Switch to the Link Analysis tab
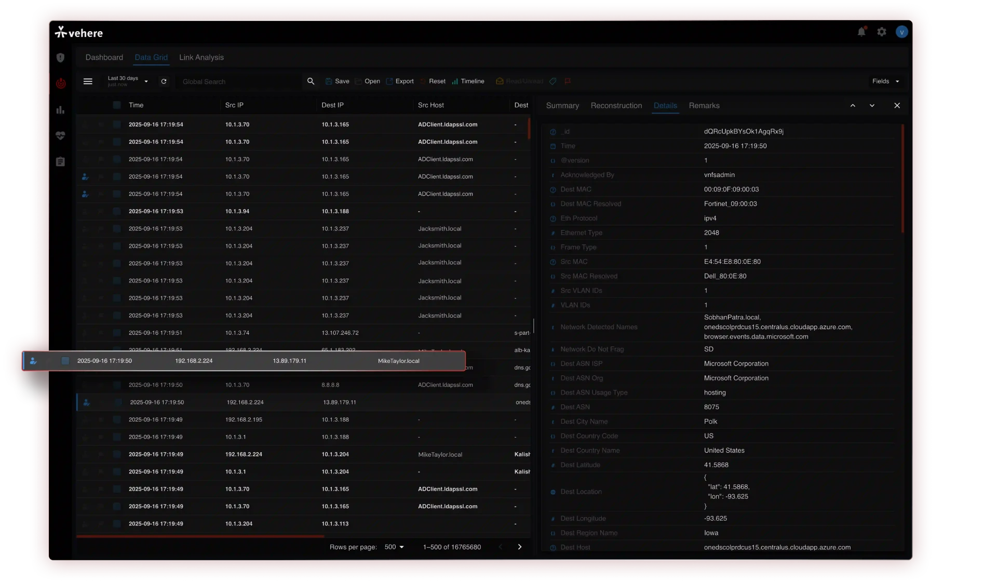This screenshot has height=583, width=997. click(201, 58)
